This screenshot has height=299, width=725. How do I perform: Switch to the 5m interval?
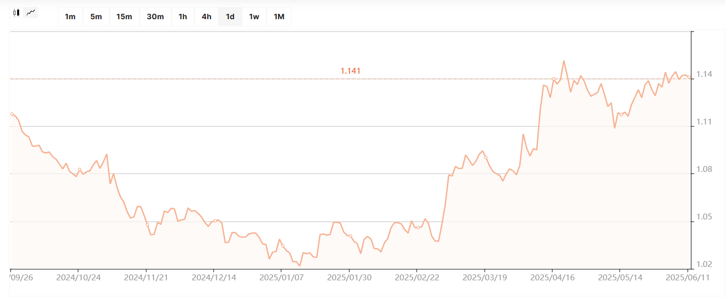pos(96,17)
